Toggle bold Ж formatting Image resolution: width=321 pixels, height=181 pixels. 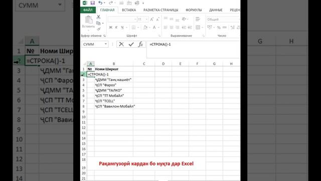(x=110, y=27)
